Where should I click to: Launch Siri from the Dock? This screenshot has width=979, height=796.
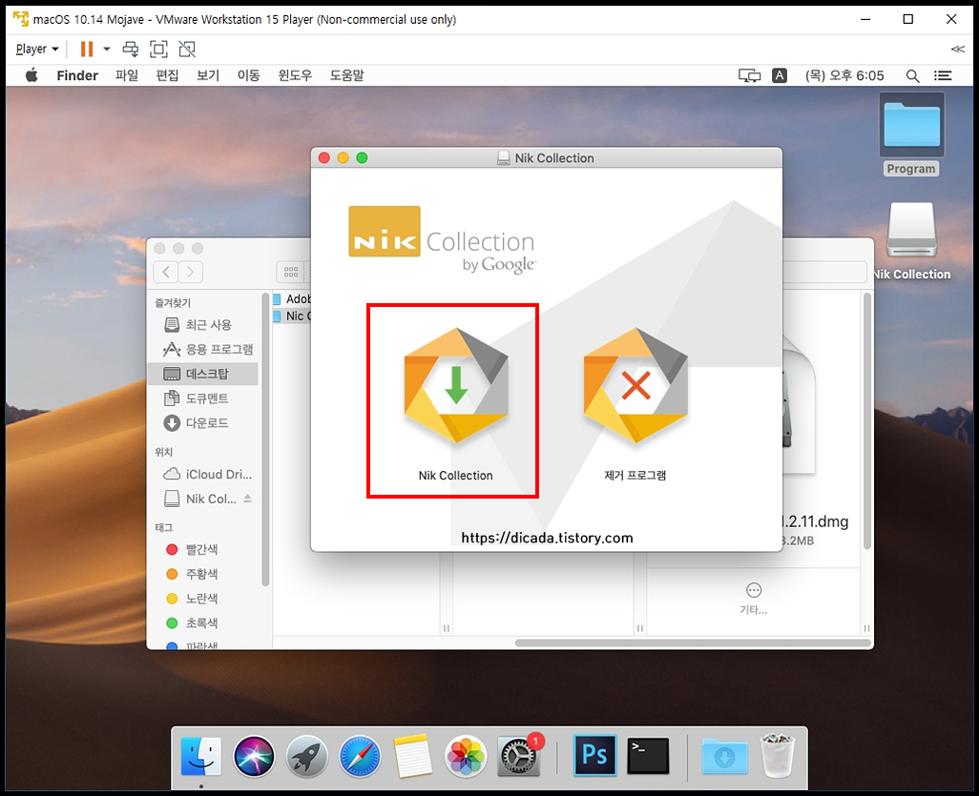point(254,757)
